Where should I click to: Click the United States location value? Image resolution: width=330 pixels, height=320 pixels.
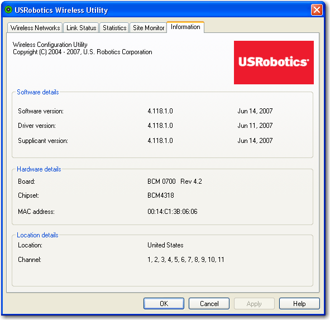point(165,245)
